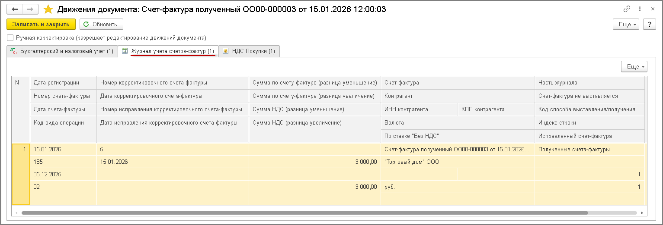Click Счет-фактура полученный ОО00-000003 cell
Viewport: 663px width, 225px height.
[x=458, y=150]
